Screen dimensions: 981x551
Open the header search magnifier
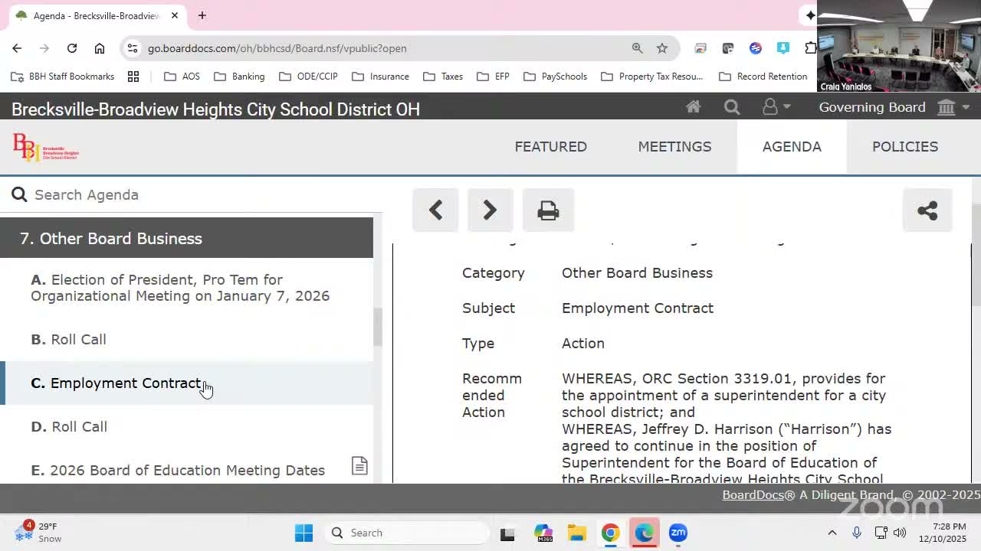pyautogui.click(x=732, y=108)
